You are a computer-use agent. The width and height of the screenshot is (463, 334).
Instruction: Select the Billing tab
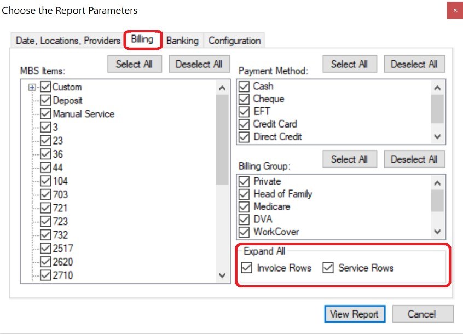coord(142,39)
